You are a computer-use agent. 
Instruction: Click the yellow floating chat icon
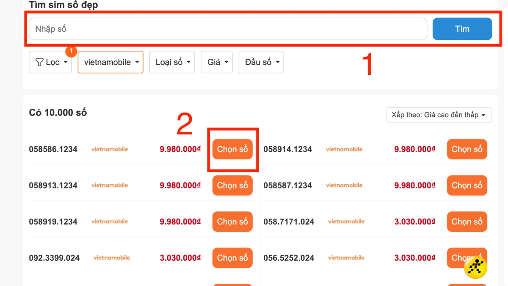[475, 267]
